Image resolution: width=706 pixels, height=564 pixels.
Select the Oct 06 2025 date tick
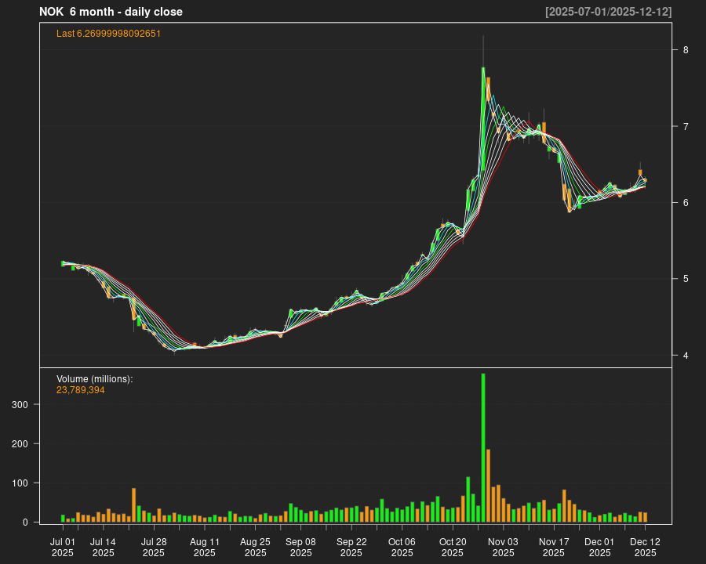[402, 547]
